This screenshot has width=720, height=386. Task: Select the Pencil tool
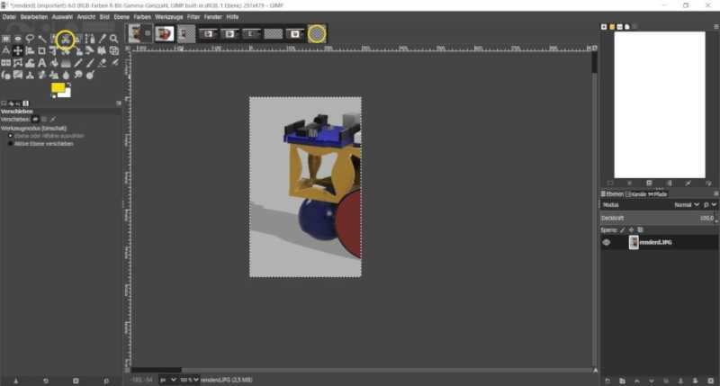(x=78, y=63)
